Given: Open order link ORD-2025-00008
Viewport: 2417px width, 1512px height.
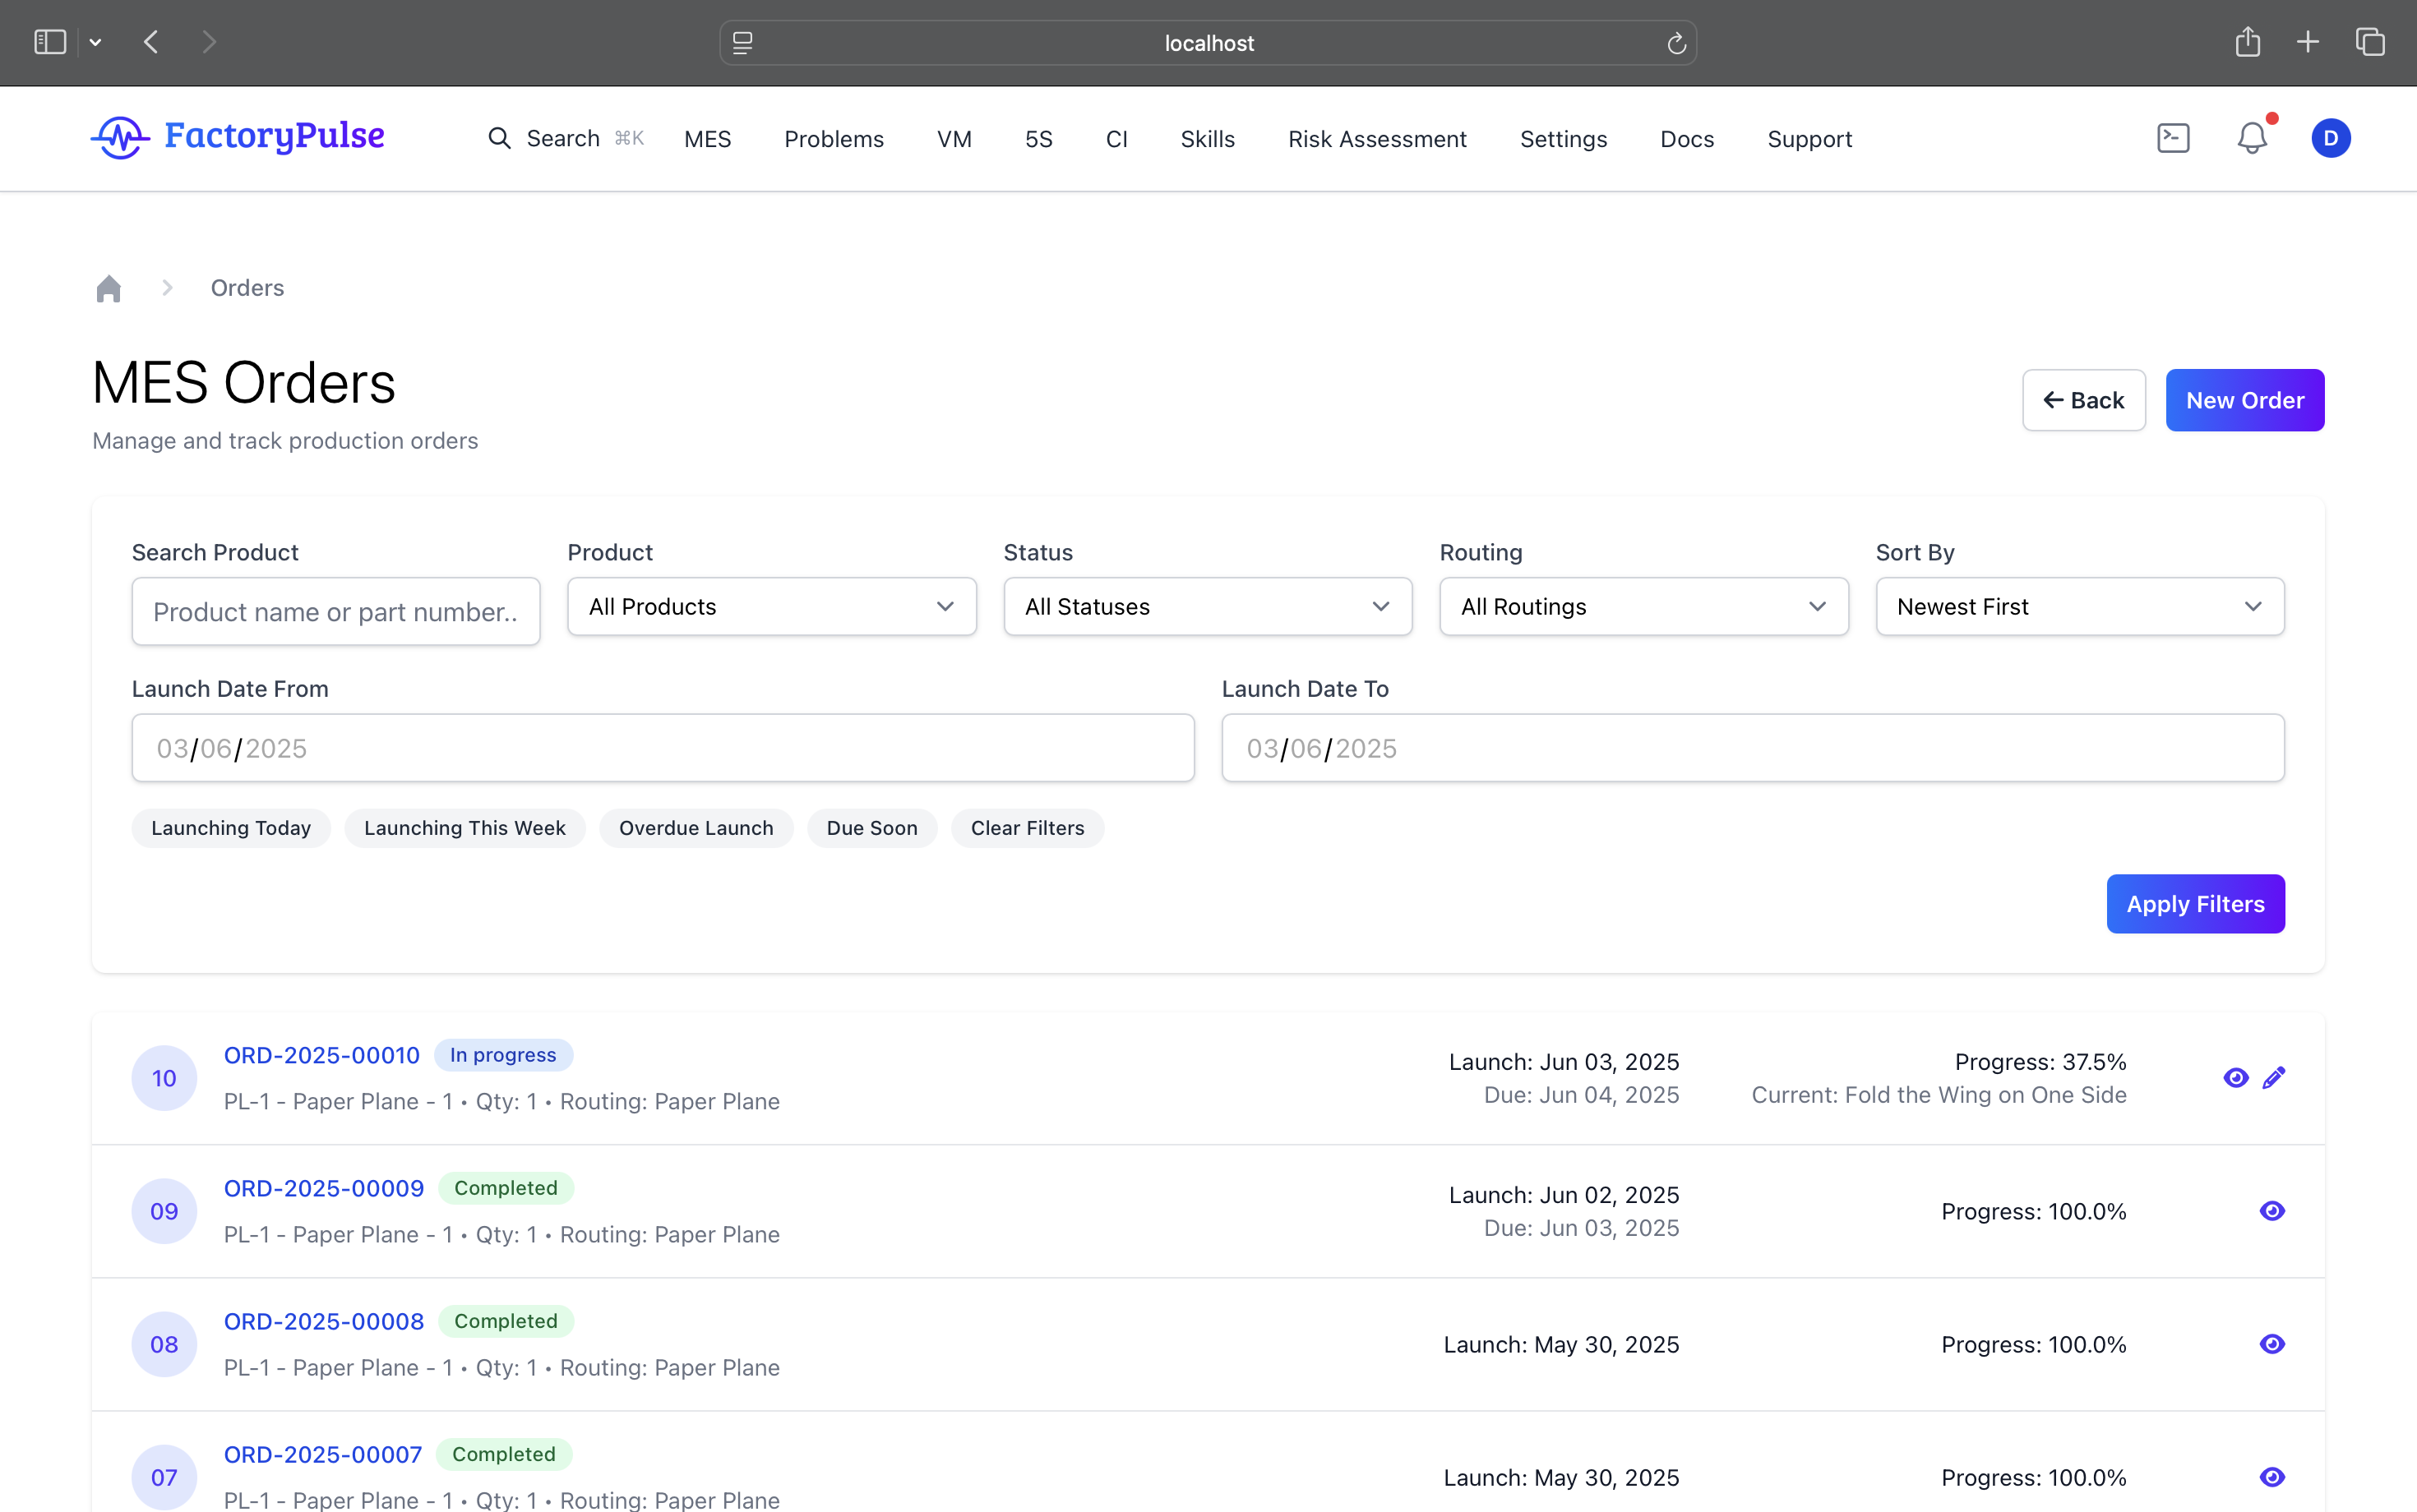Looking at the screenshot, I should click(x=323, y=1321).
